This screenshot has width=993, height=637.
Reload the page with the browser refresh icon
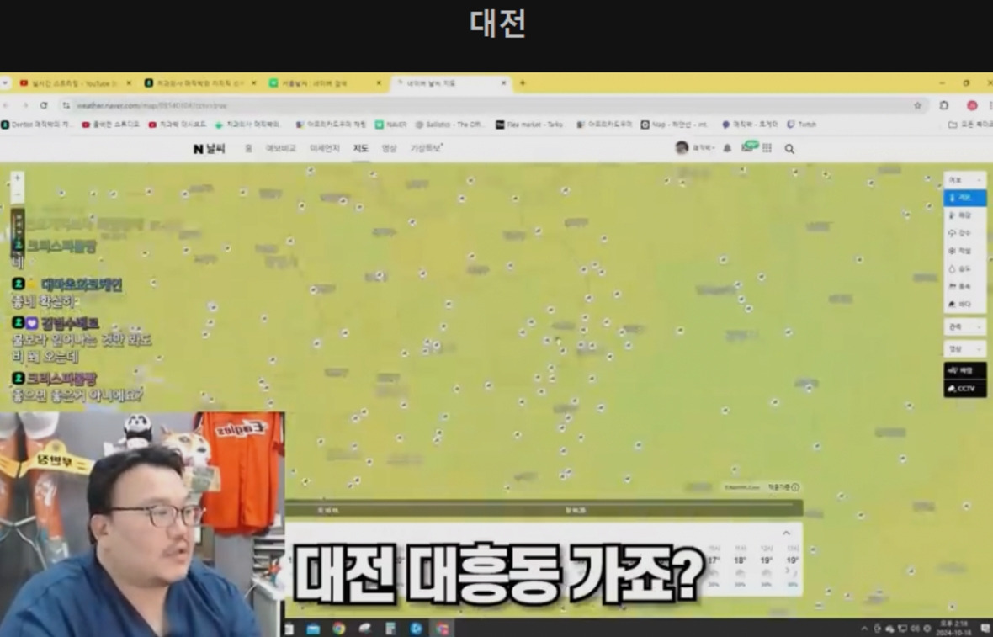coord(44,105)
